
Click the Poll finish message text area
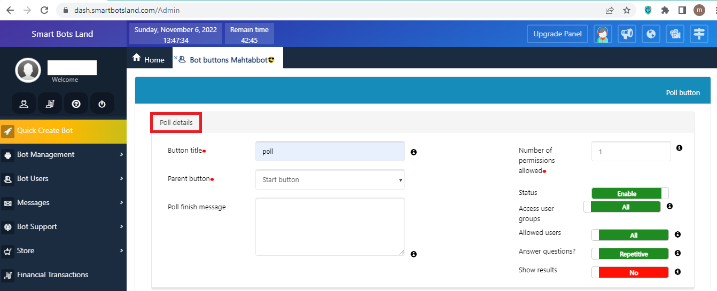pyautogui.click(x=330, y=227)
